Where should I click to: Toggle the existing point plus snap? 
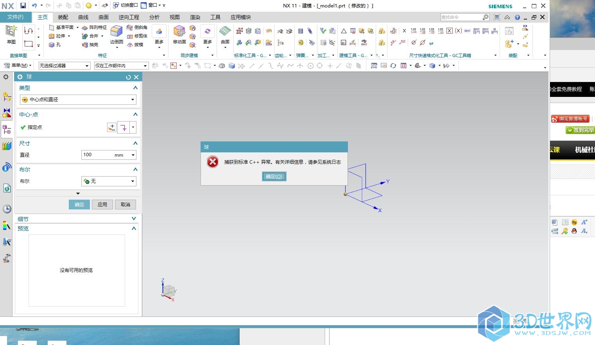330,66
